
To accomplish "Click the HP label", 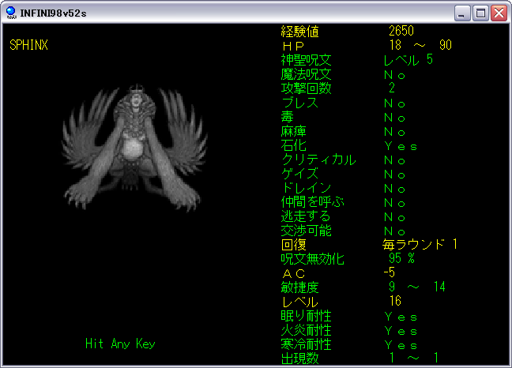I will [x=294, y=46].
